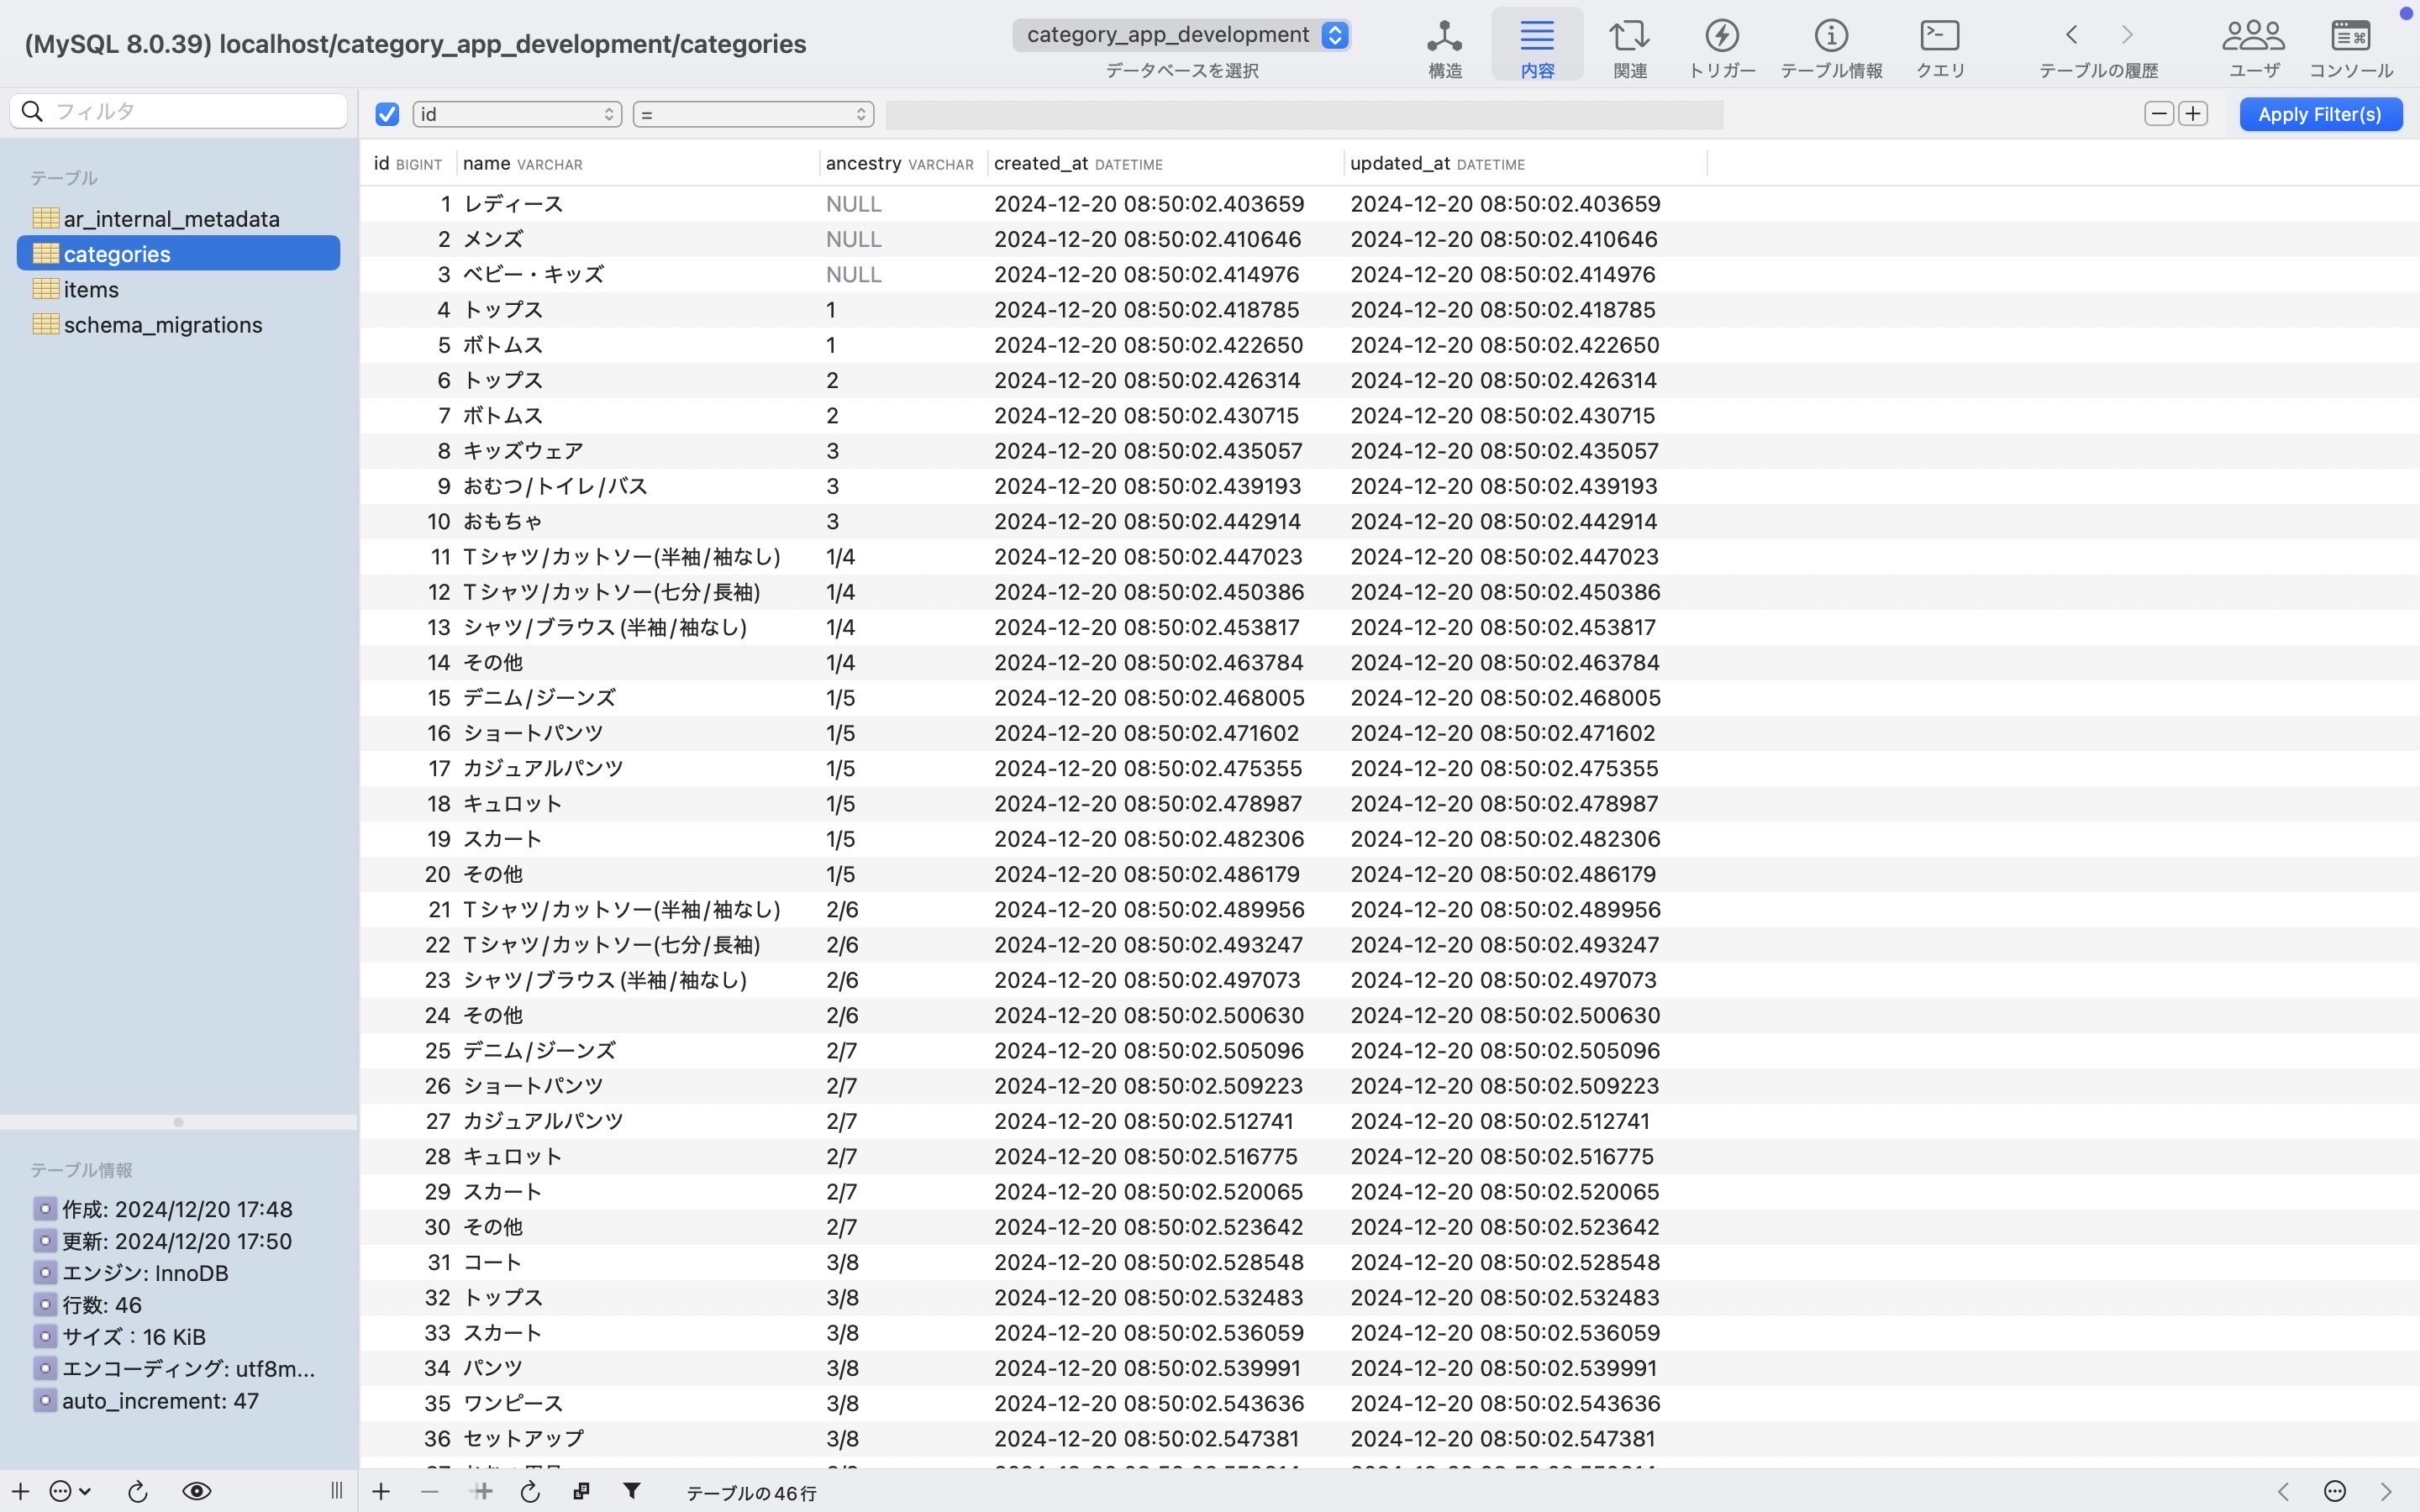Screen dimensions: 2420x1512
Task: Show テーブル情報 (Table Info)
Action: pyautogui.click(x=1830, y=45)
